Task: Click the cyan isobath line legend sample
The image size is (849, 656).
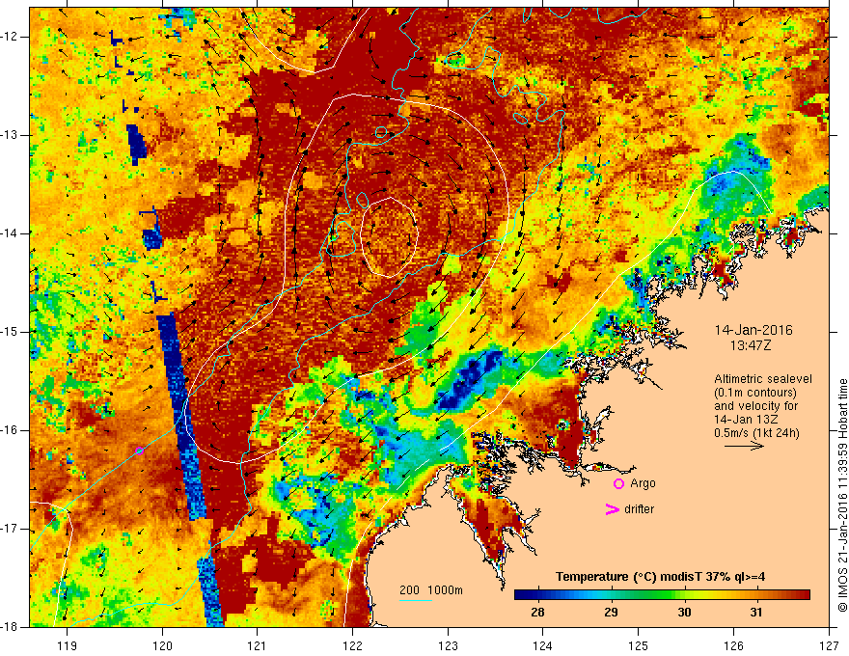Action: (416, 600)
